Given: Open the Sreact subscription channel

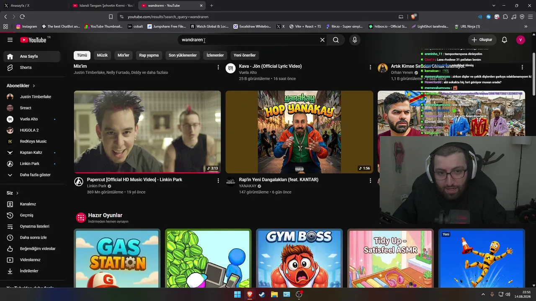Looking at the screenshot, I should [x=32, y=108].
